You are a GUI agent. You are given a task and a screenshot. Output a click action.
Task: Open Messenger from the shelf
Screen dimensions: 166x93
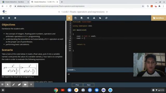[x=110, y=90]
